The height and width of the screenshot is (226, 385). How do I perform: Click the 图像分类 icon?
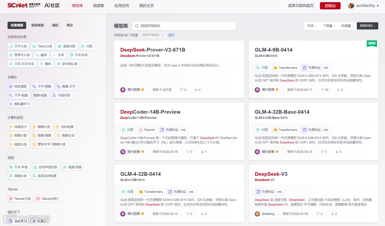coord(34,127)
